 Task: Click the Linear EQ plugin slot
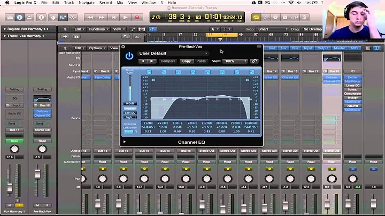(352, 86)
